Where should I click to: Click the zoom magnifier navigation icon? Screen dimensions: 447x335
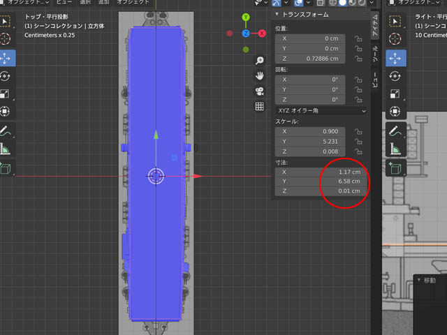click(259, 61)
